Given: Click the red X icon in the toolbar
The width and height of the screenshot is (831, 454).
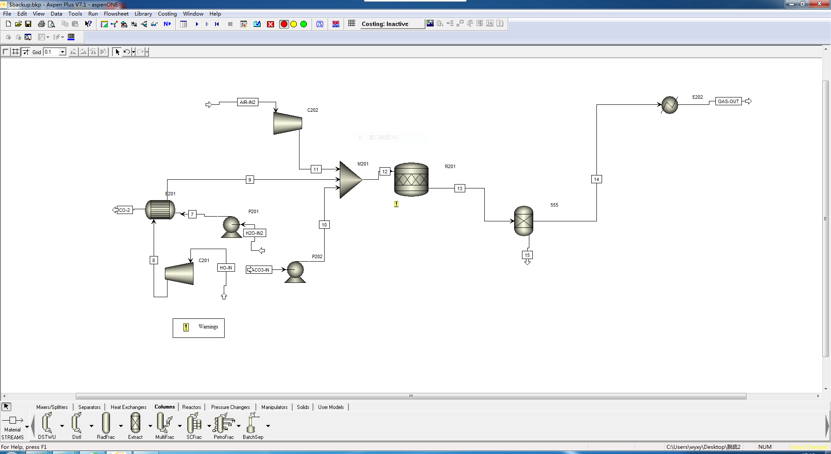Looking at the screenshot, I should point(271,24).
